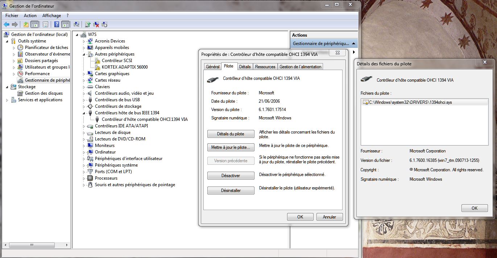Click the up one level folder icon
Screen dimensions: 497x258
[26, 25]
